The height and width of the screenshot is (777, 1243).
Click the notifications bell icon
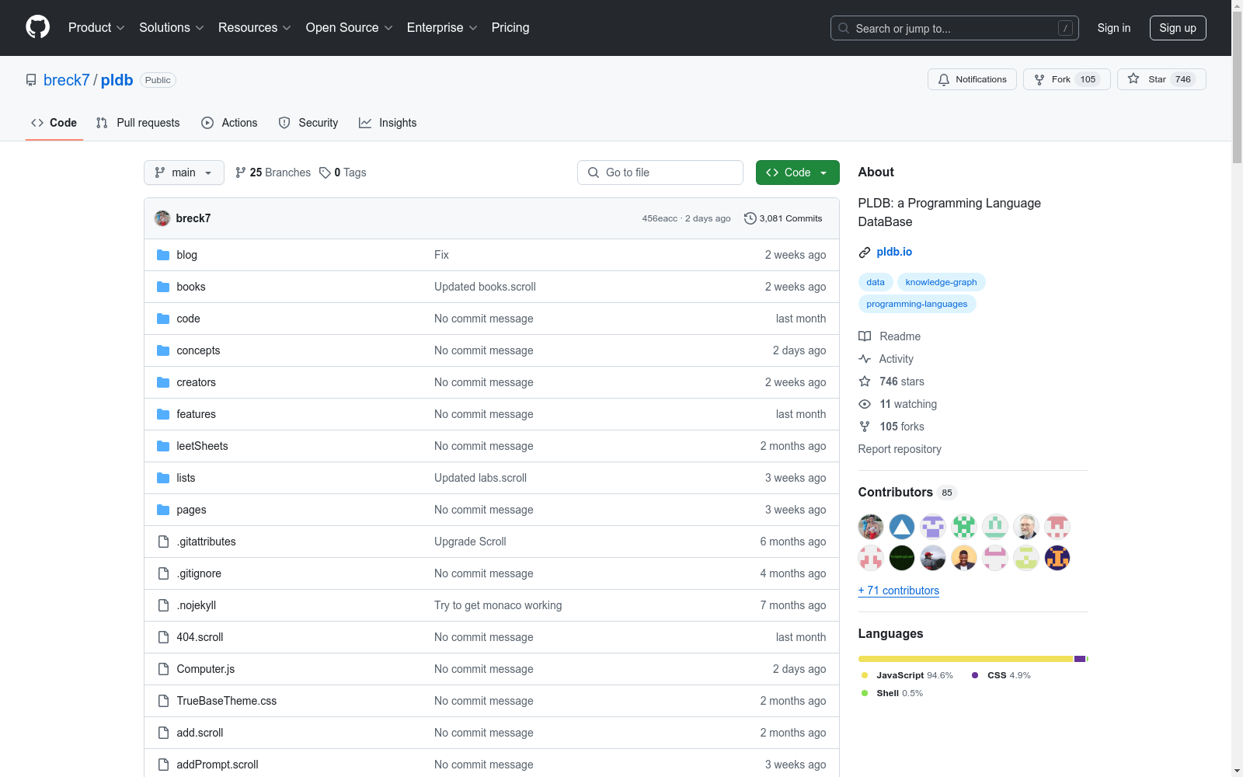point(944,79)
